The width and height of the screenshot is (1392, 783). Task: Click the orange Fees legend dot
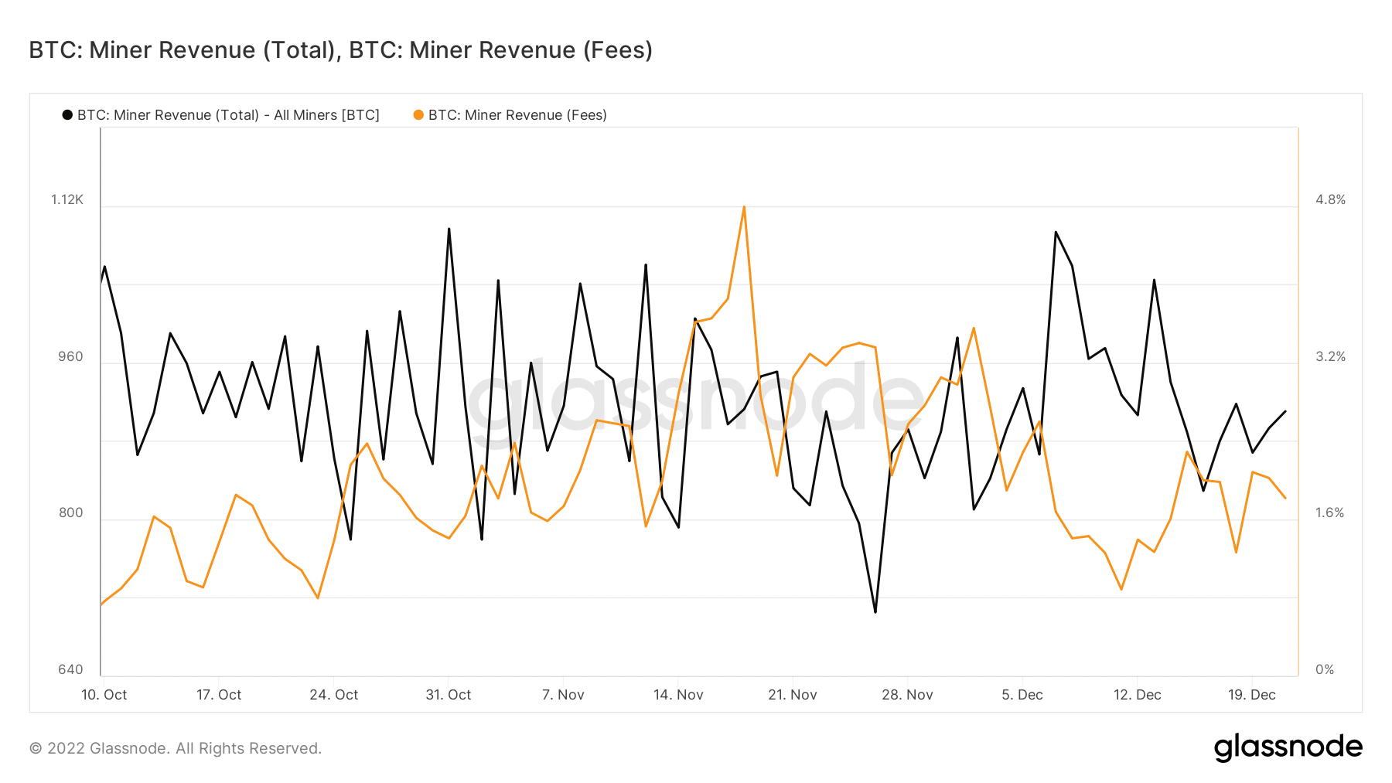tap(418, 115)
